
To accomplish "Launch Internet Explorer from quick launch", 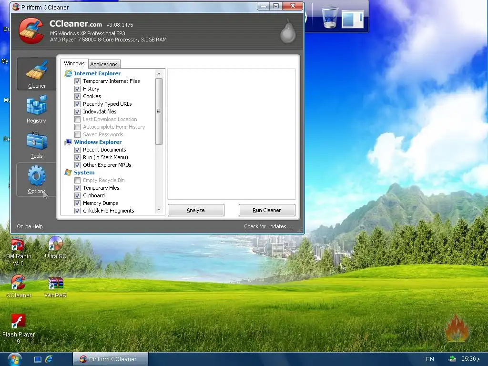I will pyautogui.click(x=49, y=359).
